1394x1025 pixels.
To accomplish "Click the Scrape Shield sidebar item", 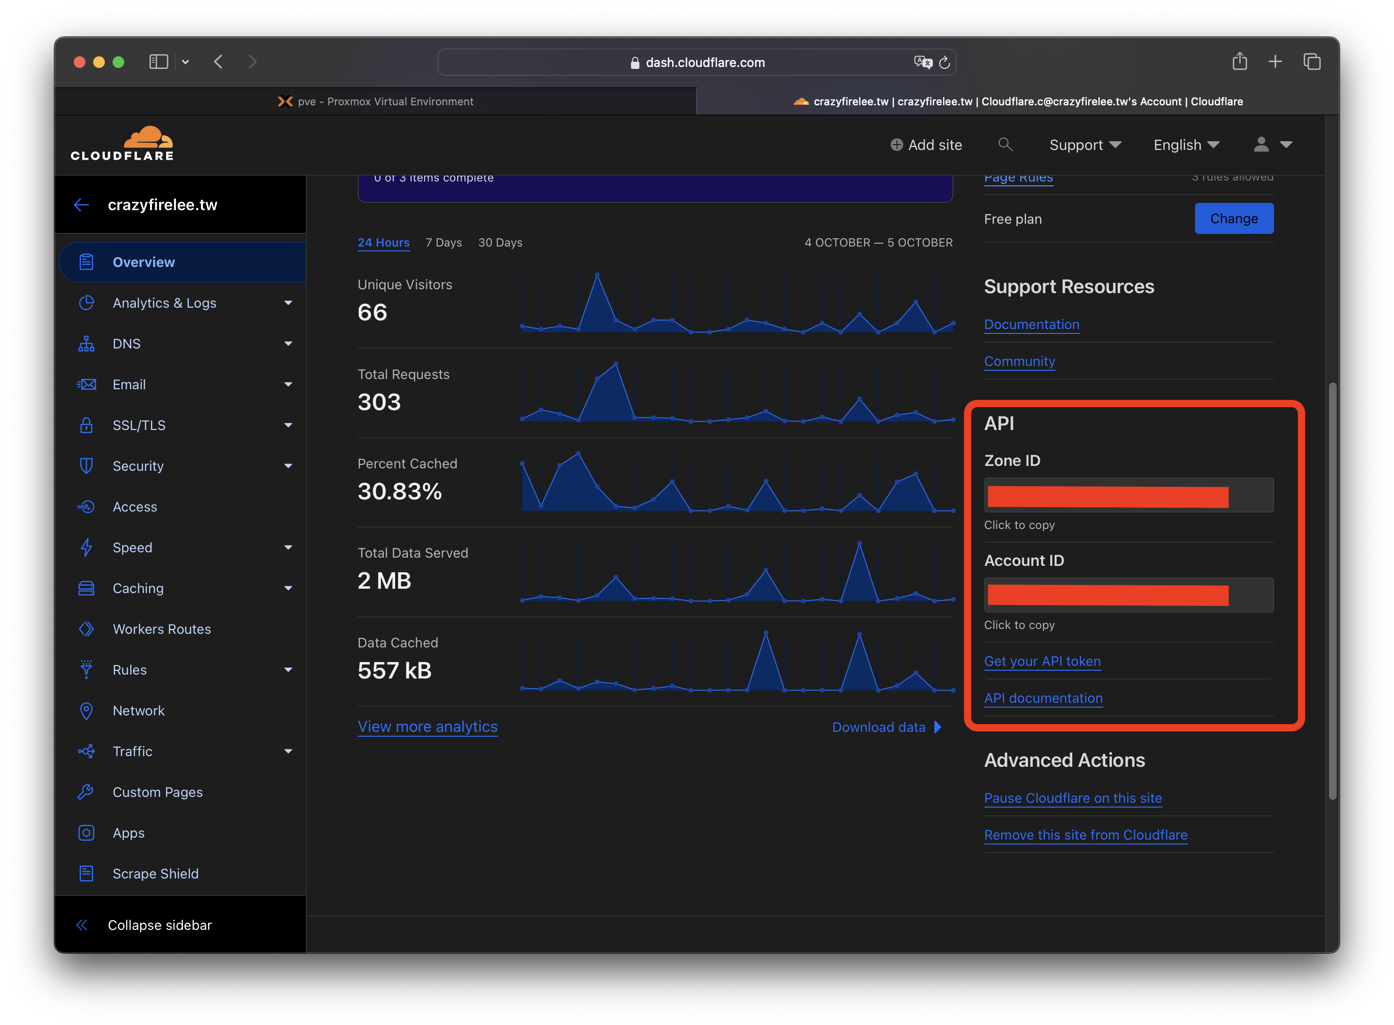I will point(155,874).
